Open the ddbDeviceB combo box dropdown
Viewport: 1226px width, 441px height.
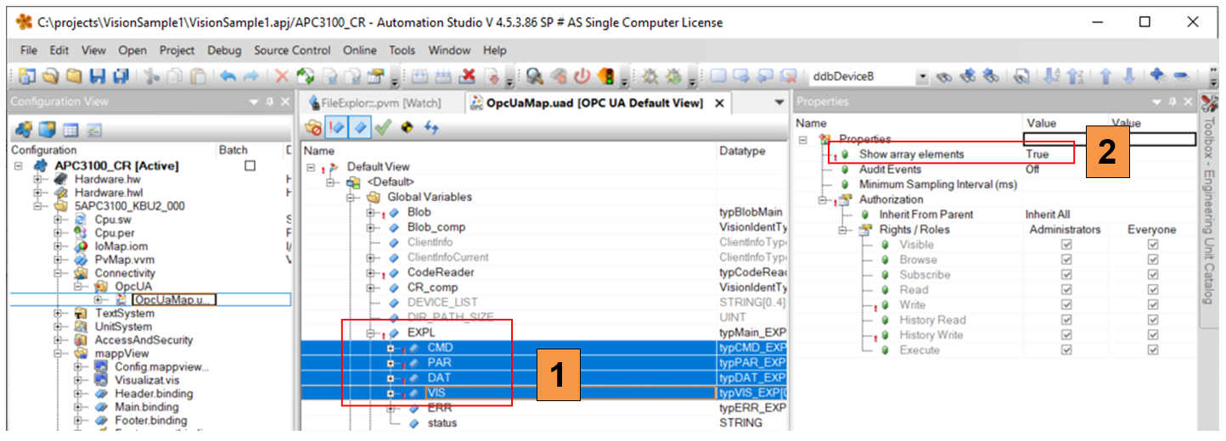(x=923, y=77)
